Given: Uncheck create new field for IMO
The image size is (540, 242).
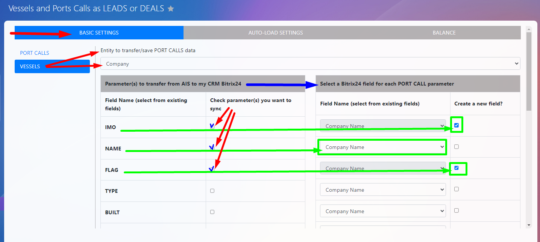Looking at the screenshot, I should point(457,125).
